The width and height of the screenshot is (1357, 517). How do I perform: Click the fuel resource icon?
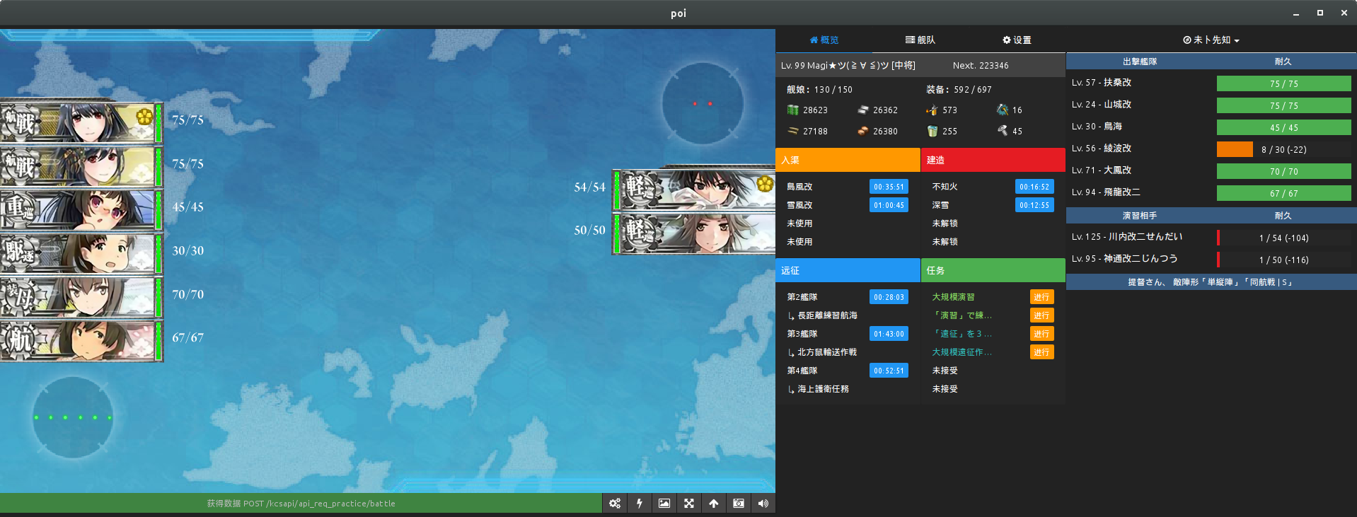coord(792,110)
